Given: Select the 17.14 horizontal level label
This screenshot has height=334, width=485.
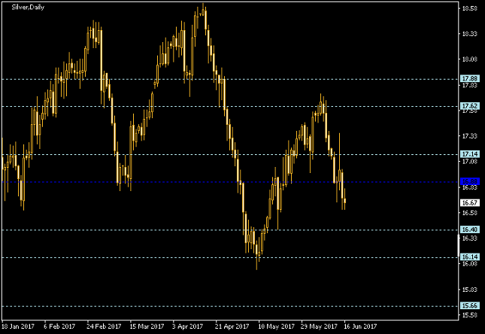Looking at the screenshot, I should pos(470,154).
